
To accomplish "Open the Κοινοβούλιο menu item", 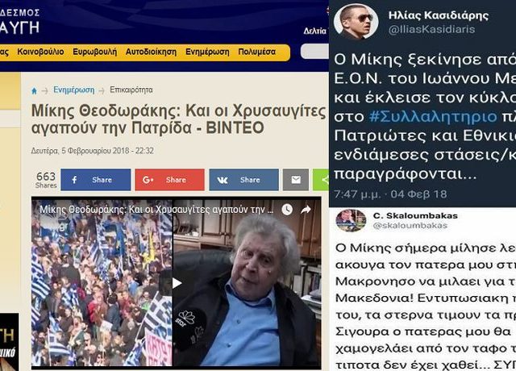I will click(40, 52).
